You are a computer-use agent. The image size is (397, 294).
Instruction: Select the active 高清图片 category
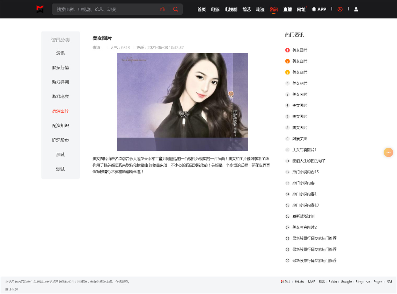[x=60, y=111]
